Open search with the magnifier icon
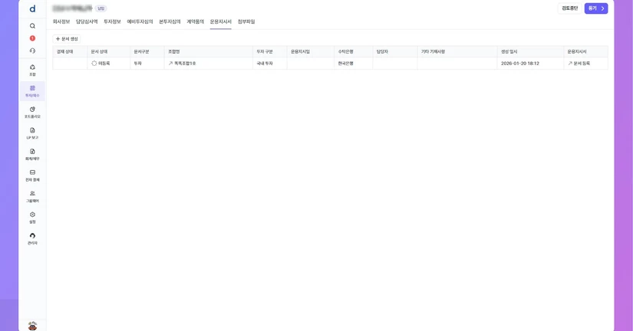 point(32,26)
